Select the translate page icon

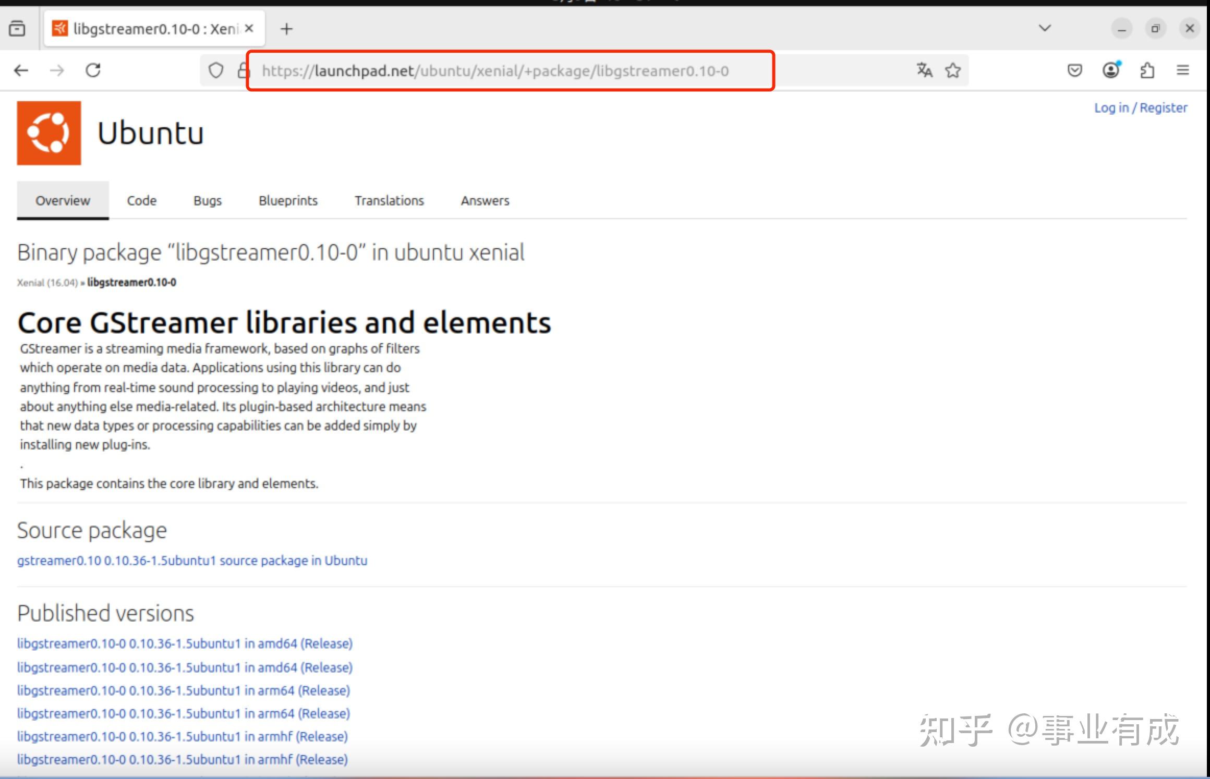[924, 70]
